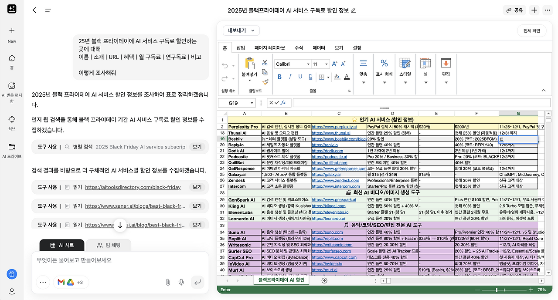Image resolution: width=558 pixels, height=300 pixels.
Task: Toggle Bold formatting
Action: pyautogui.click(x=279, y=77)
